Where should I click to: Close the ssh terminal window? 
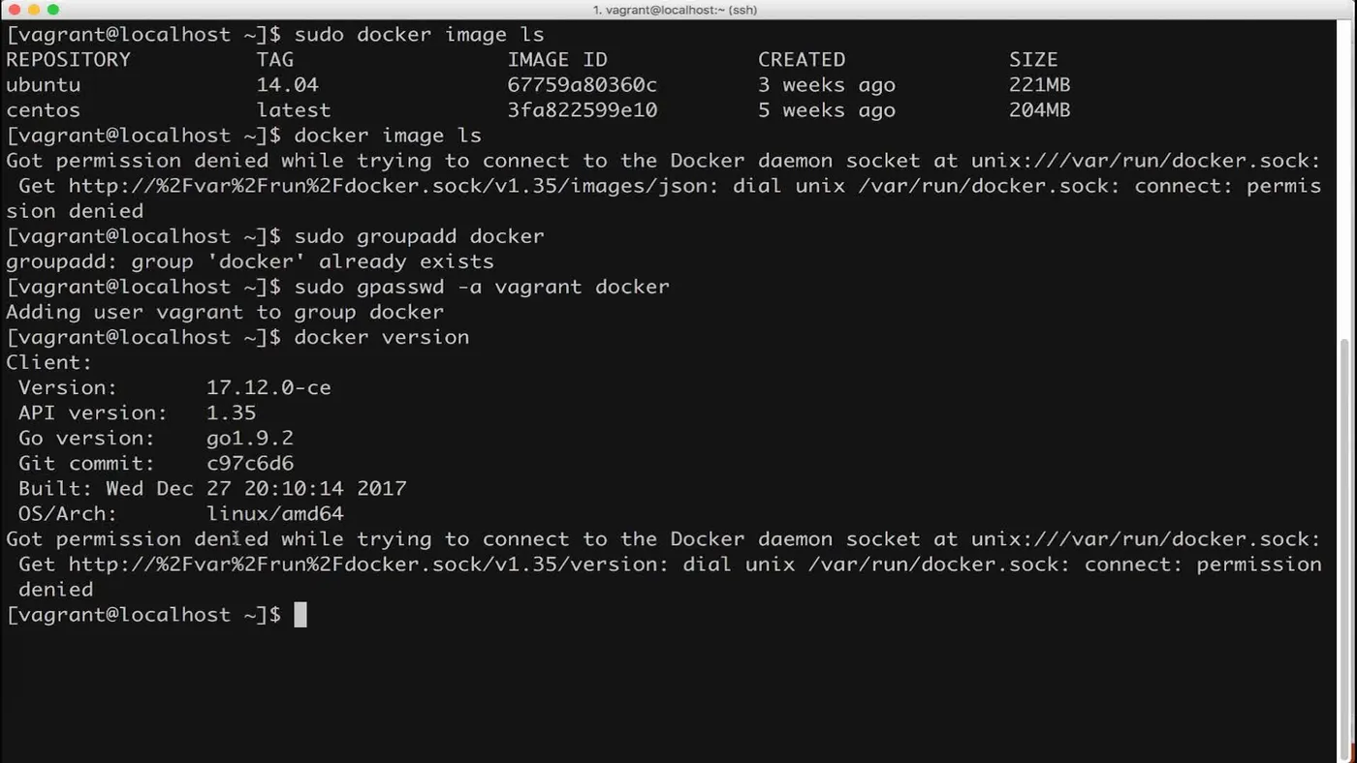[x=14, y=10]
